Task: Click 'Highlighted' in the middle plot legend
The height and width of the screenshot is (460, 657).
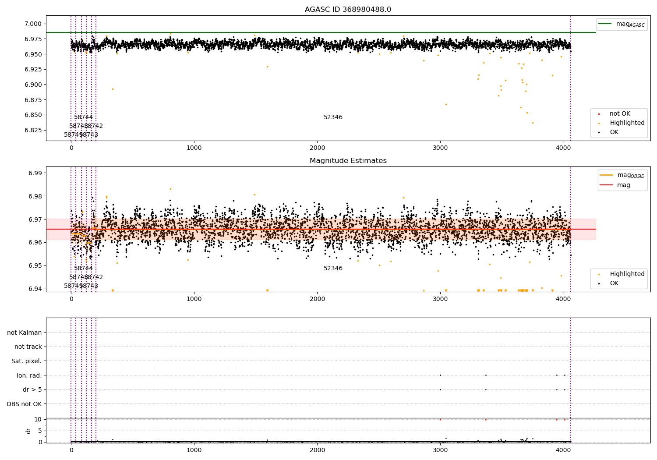Action: point(627,274)
